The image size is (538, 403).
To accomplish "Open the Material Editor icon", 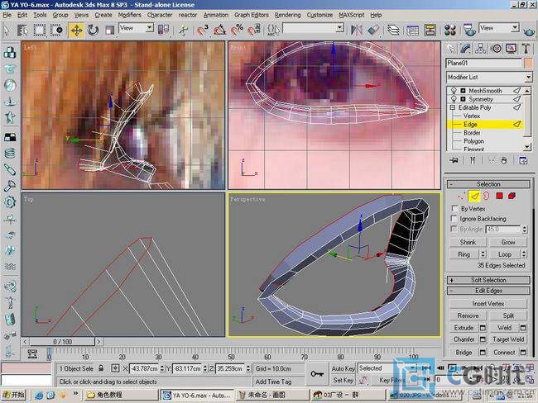I will tap(449, 30).
